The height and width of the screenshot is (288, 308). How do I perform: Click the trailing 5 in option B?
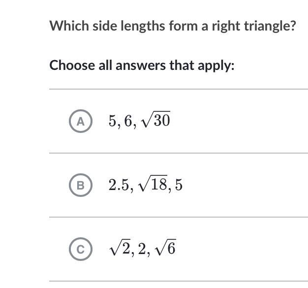178,185
